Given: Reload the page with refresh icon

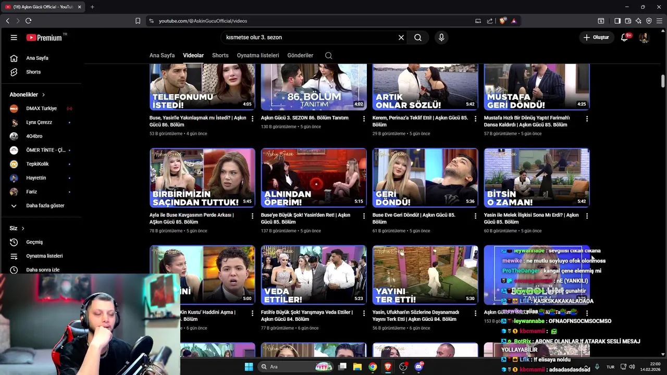Looking at the screenshot, I should (x=28, y=21).
